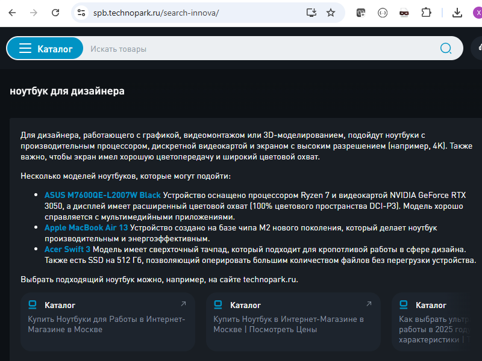Click the partially visible round header button
This screenshot has height=361, width=482.
tap(477, 48)
